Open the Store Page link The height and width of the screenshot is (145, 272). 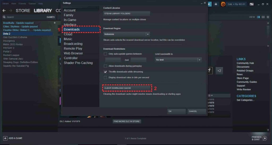pos(243,78)
